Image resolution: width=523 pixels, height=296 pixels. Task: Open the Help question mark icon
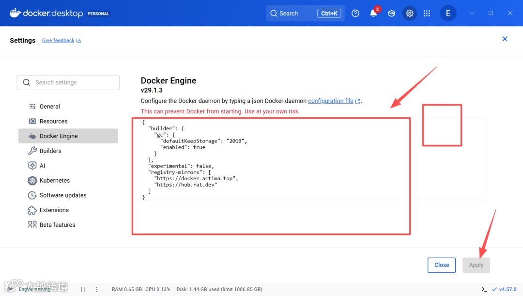point(355,14)
